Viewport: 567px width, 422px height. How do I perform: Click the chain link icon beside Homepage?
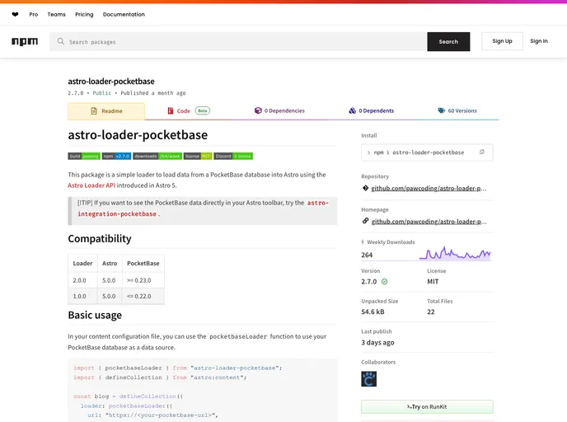365,221
